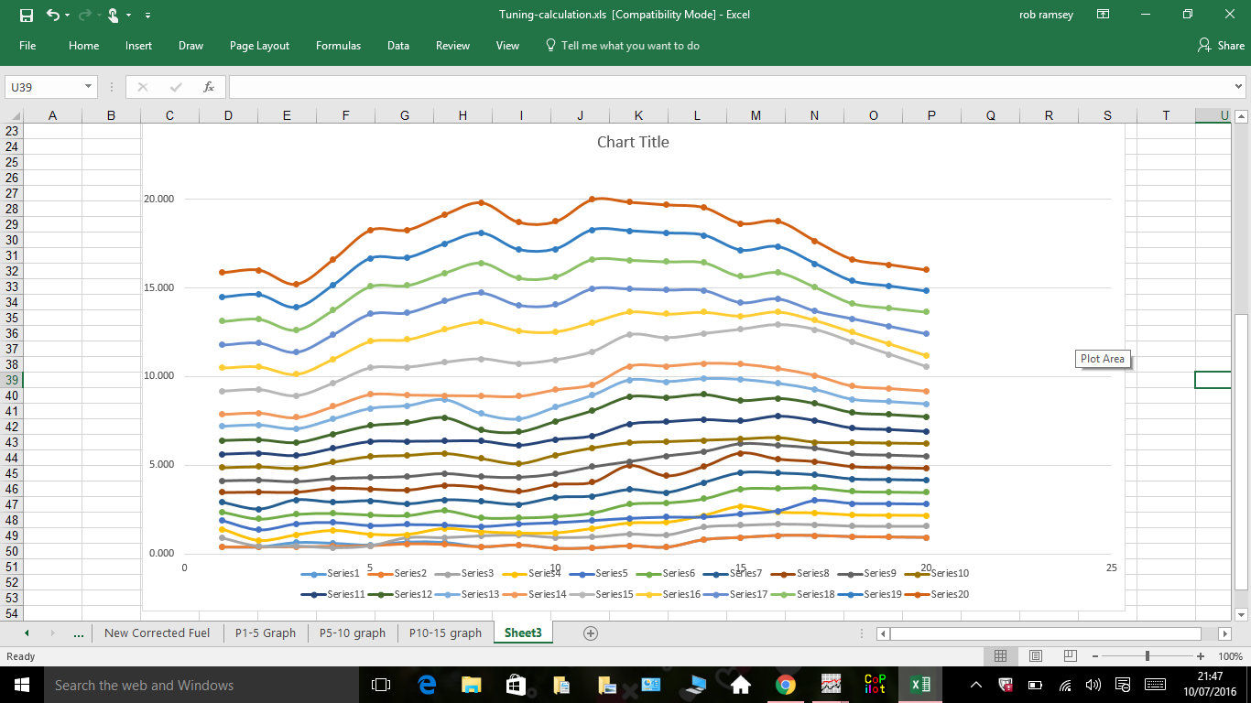The image size is (1251, 703).
Task: Open Ribbon Display Options icon
Action: click(x=1103, y=15)
